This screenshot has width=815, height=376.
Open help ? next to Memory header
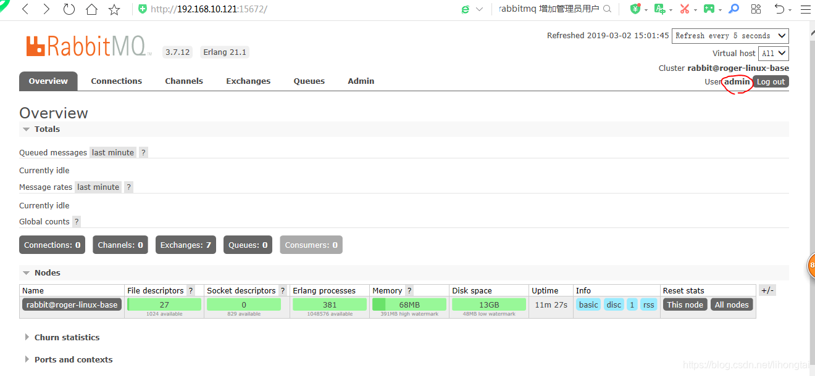409,291
